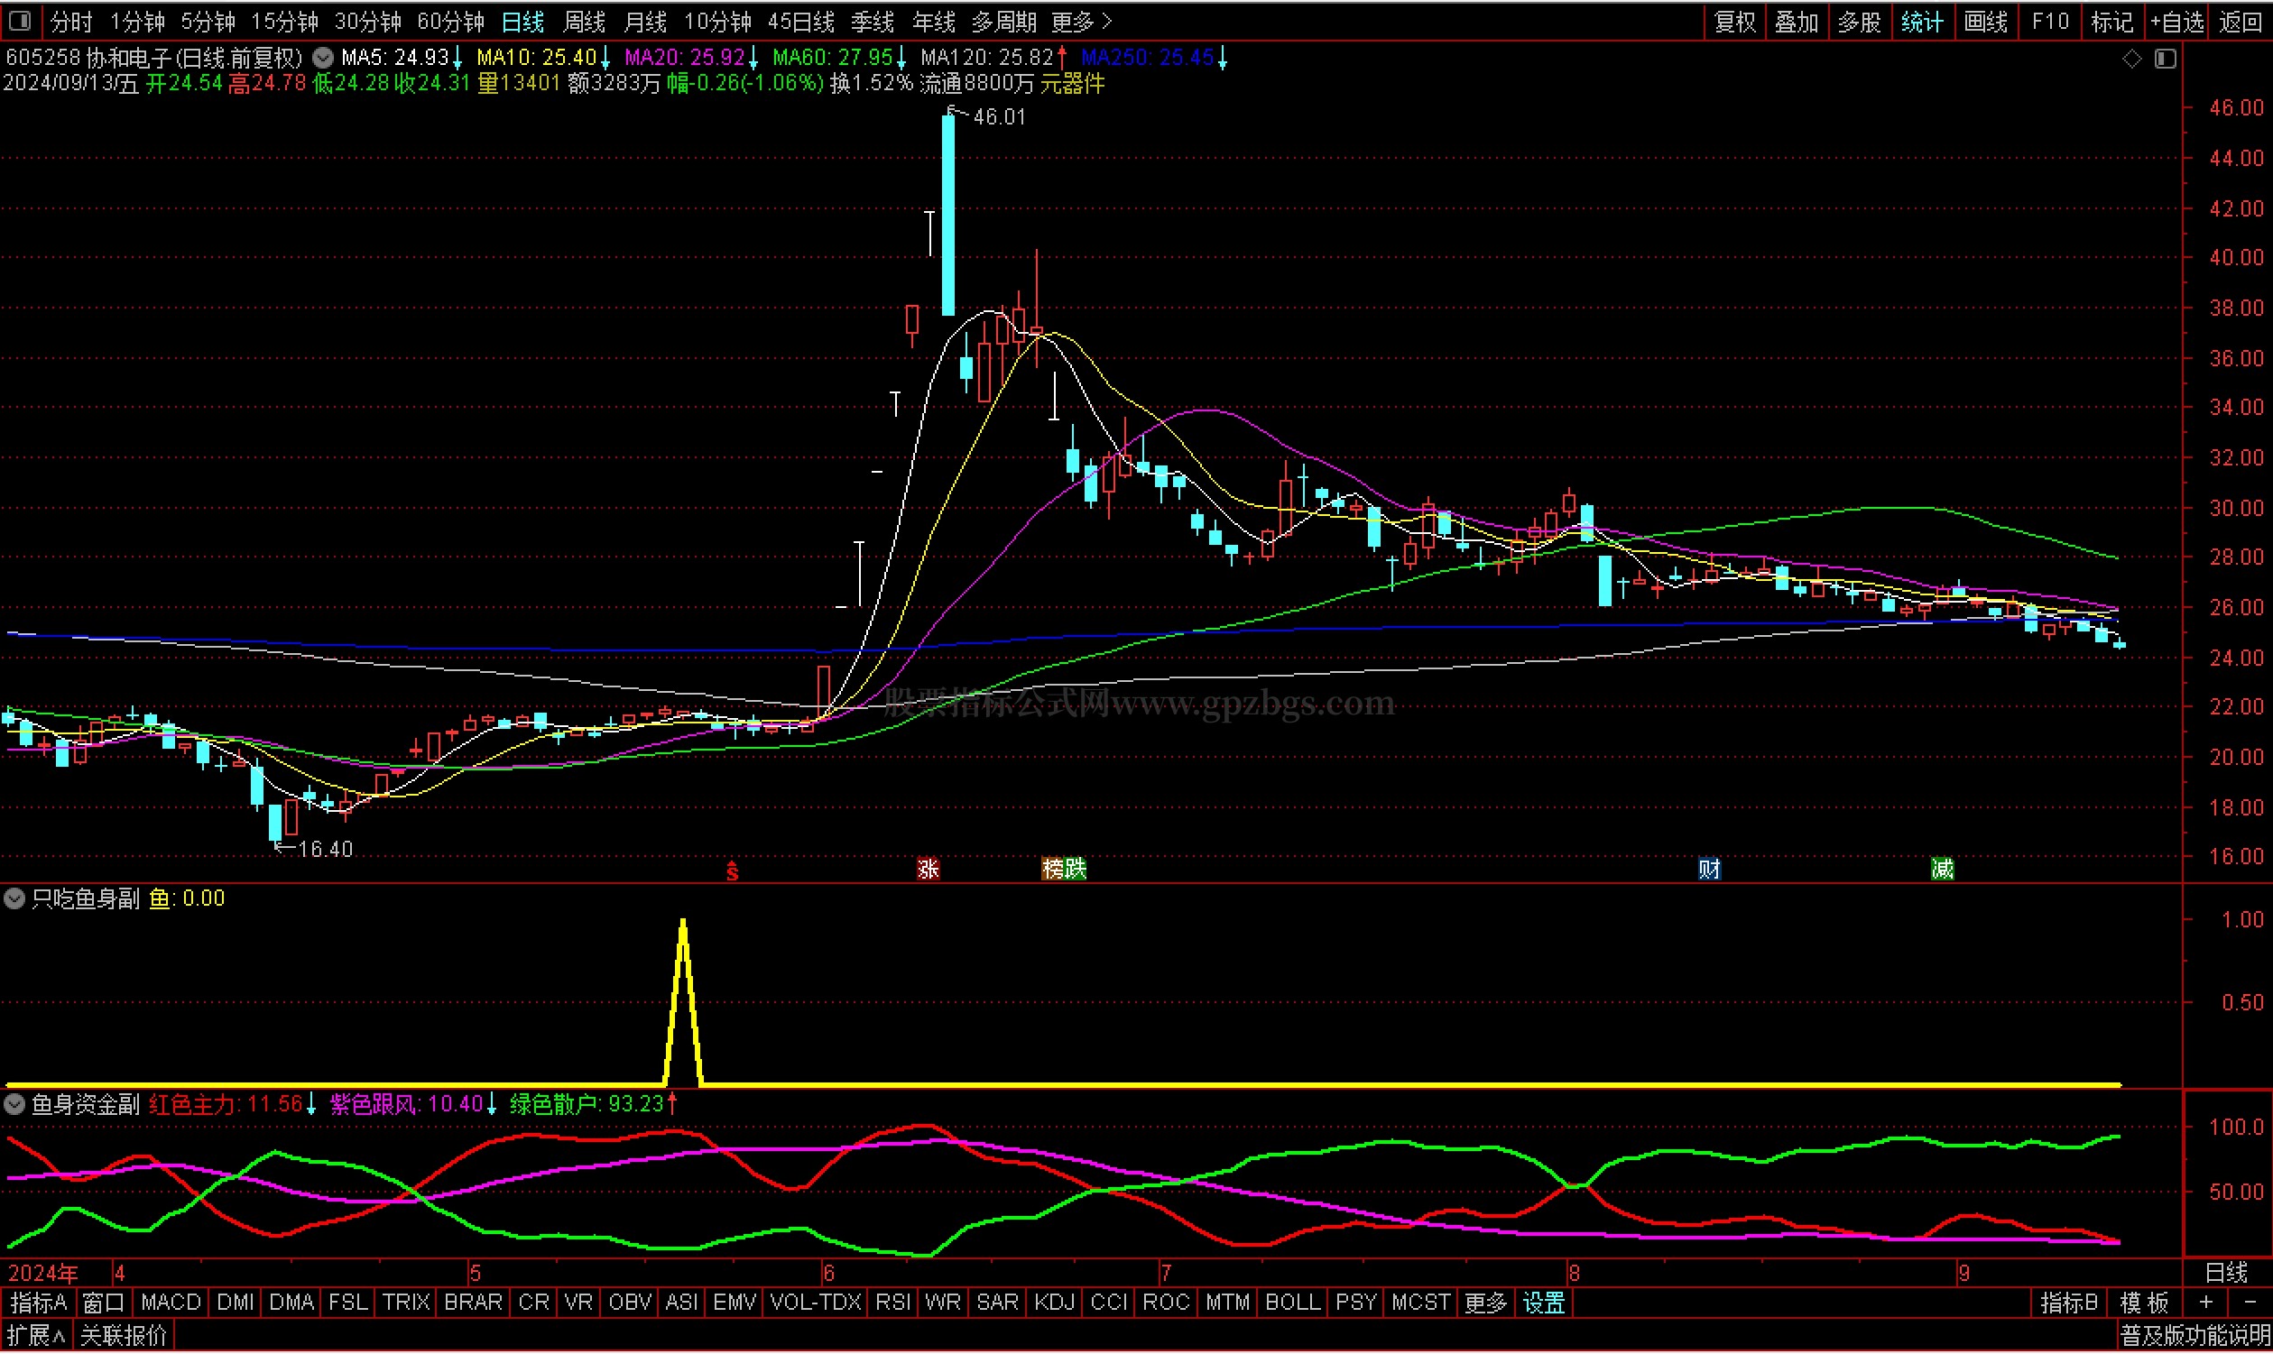Click the 复权 button
This screenshot has width=2273, height=1354.
1735,21
